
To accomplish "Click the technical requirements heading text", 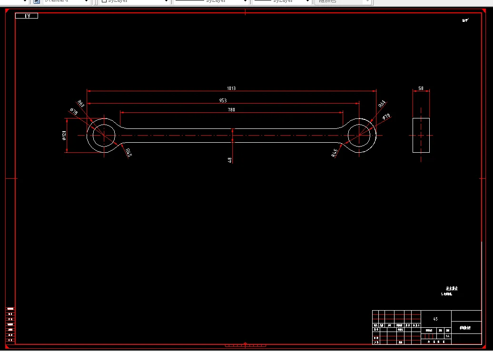I will [452, 289].
